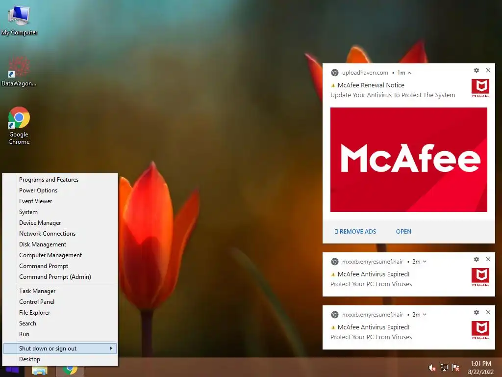Click OPEN in the McAfee notification
The width and height of the screenshot is (502, 377).
(x=404, y=232)
